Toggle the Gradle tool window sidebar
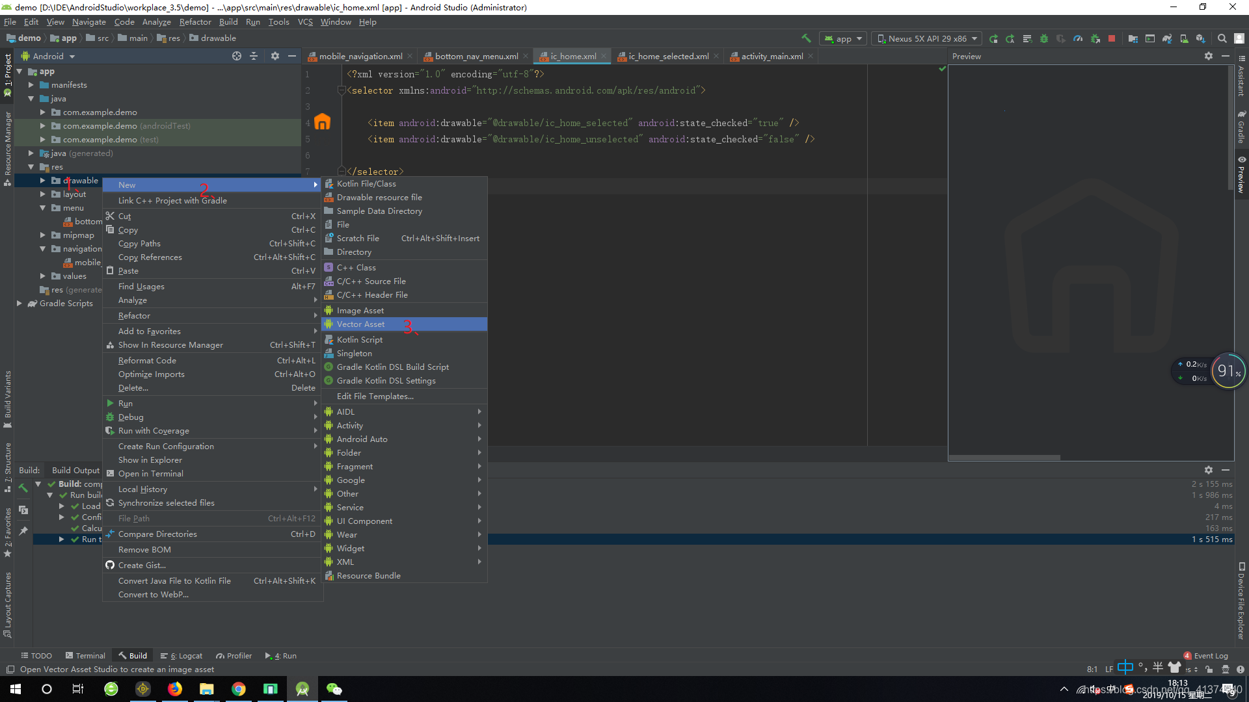1249x702 pixels. pos(1242,127)
